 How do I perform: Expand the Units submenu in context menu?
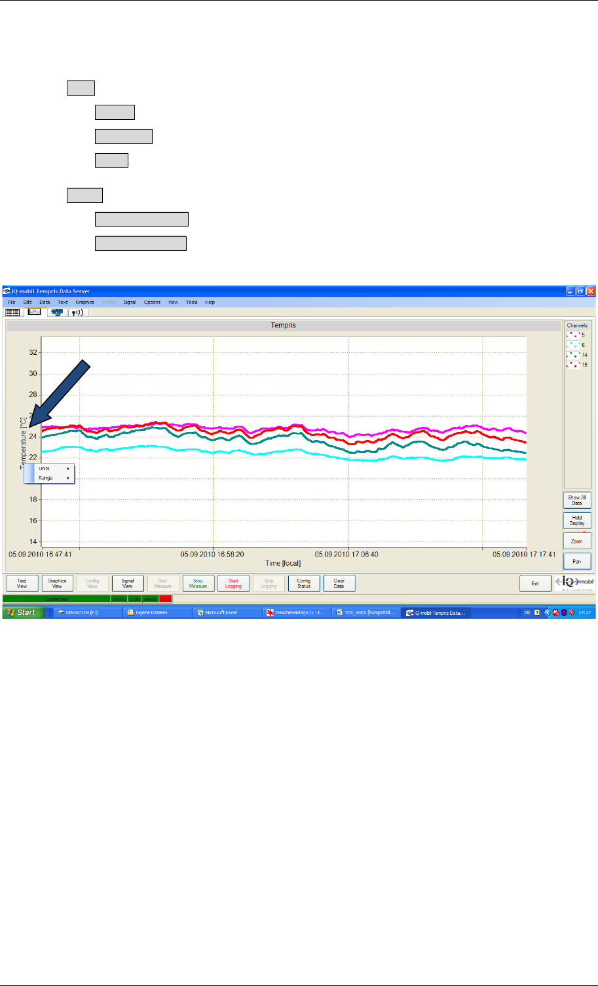50,469
